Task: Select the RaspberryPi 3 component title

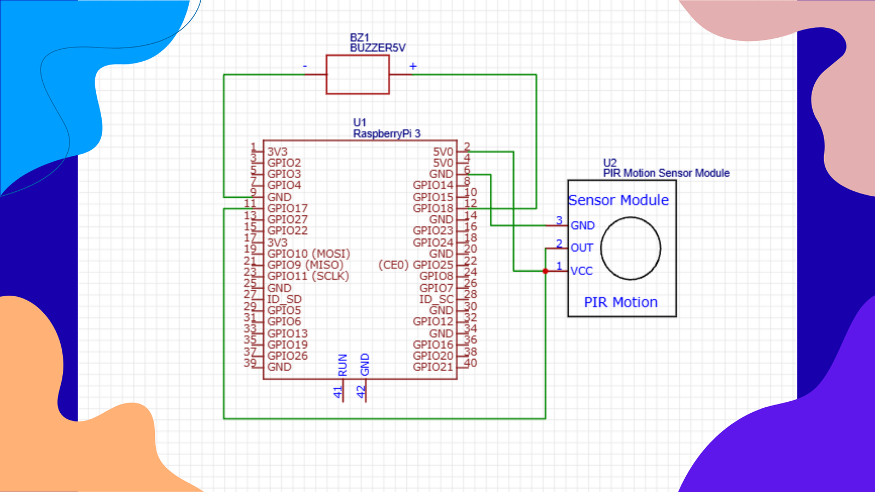Action: click(387, 133)
